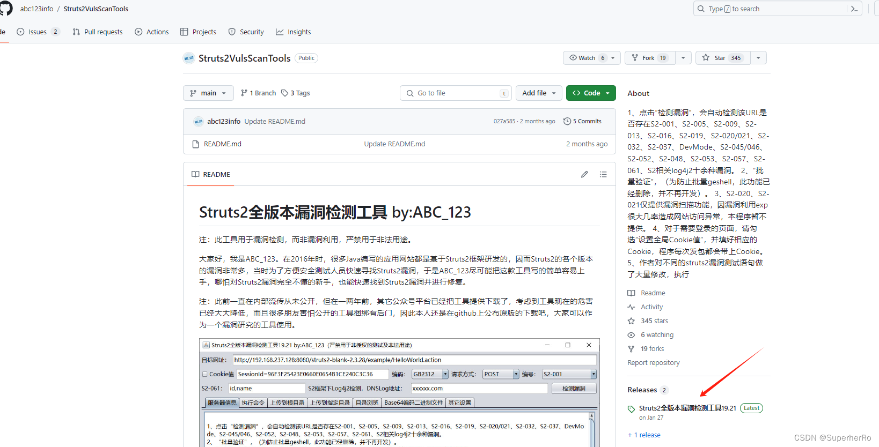Open the Struts2全版本漏洞检测工具19.21 release
Image resolution: width=879 pixels, height=447 pixels.
[687, 408]
